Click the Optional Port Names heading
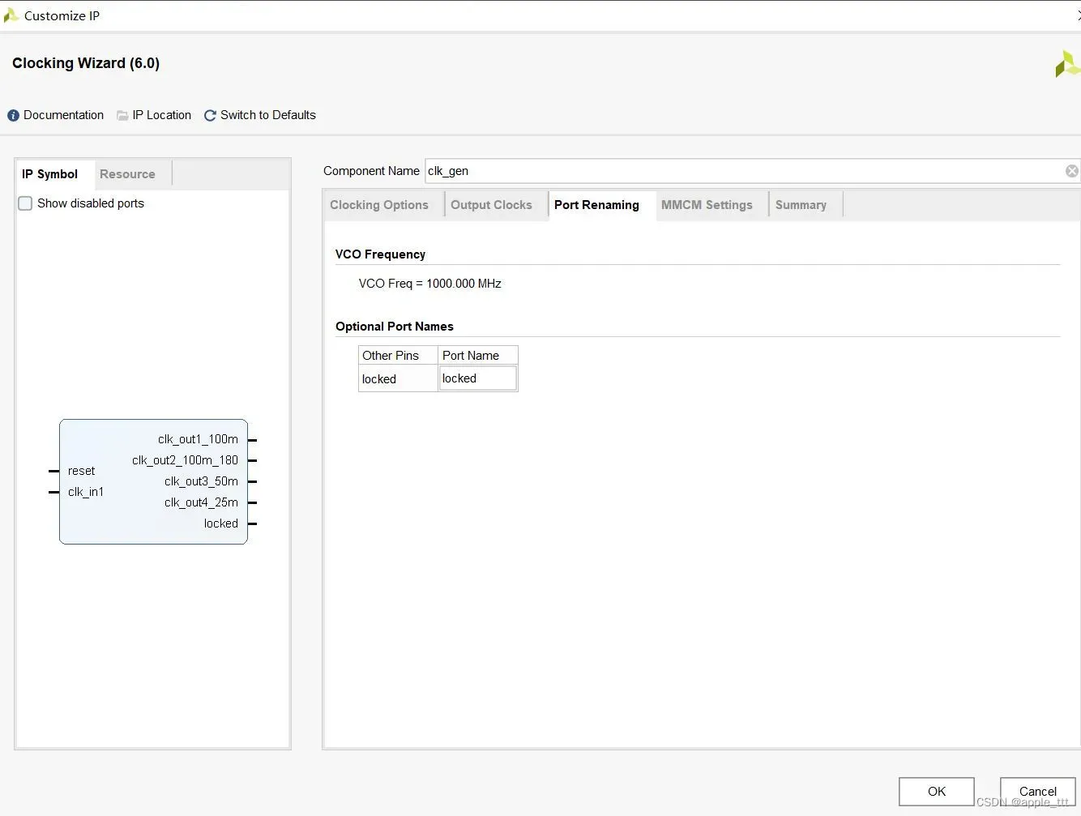The height and width of the screenshot is (816, 1081). [395, 327]
